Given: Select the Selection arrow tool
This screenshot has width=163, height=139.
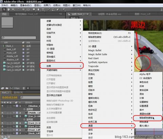Looking at the screenshot, I should click(4, 9).
